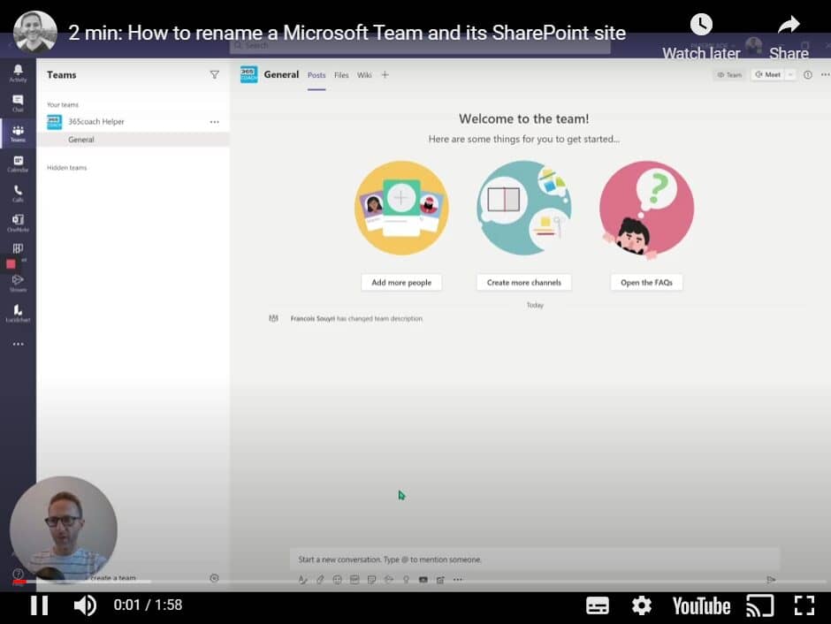Click the Watch later clock icon
This screenshot has width=831, height=624.
click(x=701, y=25)
